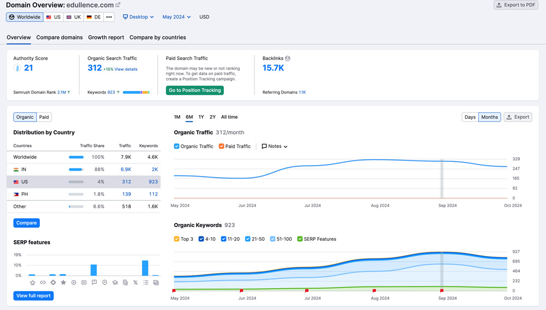Select the All time range
Viewport: 546px width, 310px height.
[229, 117]
